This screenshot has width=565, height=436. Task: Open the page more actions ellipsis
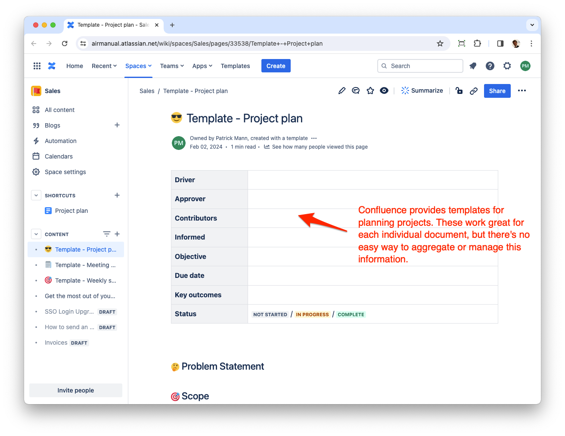pos(522,90)
